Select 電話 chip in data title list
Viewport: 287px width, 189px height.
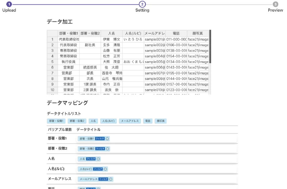[148, 121]
